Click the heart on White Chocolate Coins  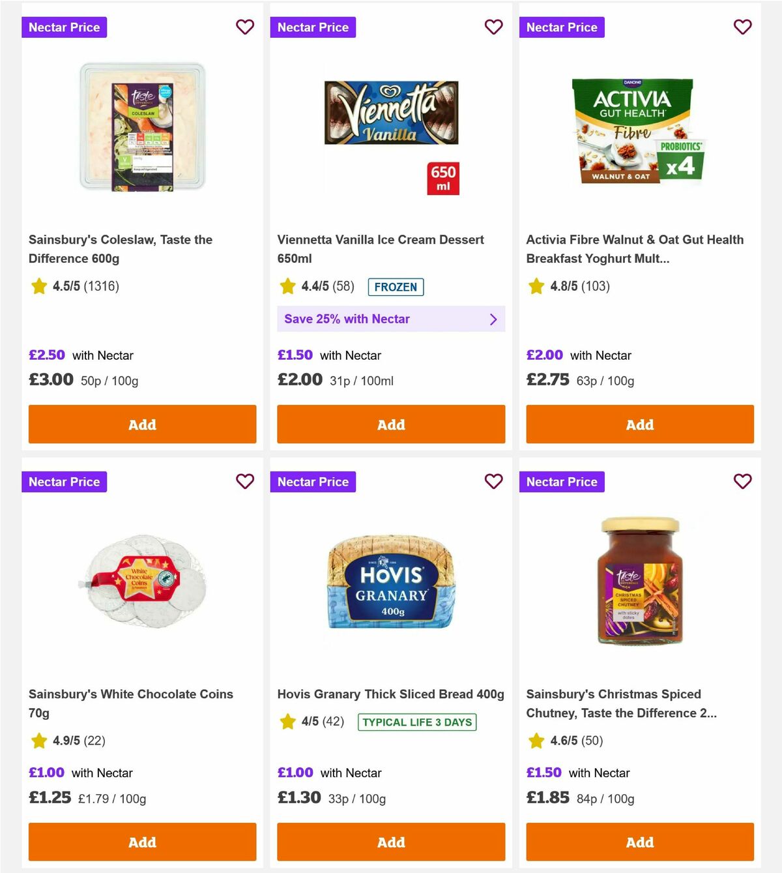pos(245,481)
